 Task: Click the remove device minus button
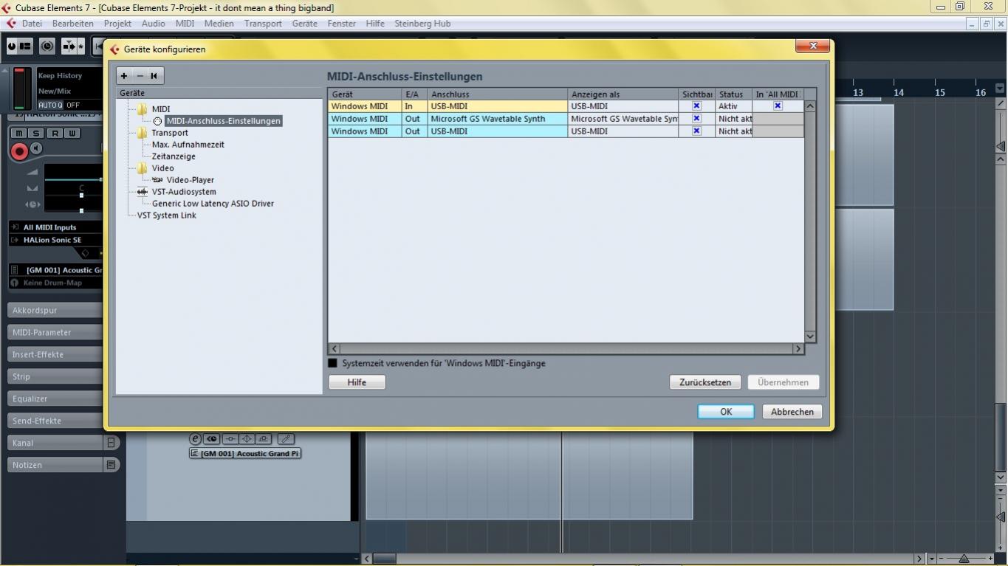pyautogui.click(x=140, y=75)
